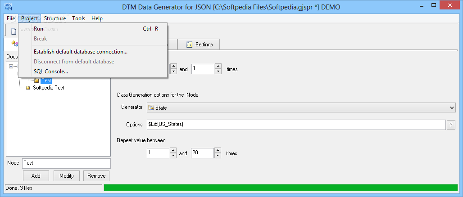Click the State generator icon in combo box

pyautogui.click(x=151, y=108)
